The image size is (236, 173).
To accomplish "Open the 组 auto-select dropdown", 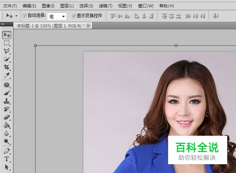I will point(57,16).
